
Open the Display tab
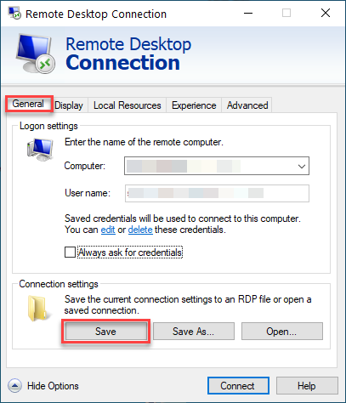[x=69, y=105]
